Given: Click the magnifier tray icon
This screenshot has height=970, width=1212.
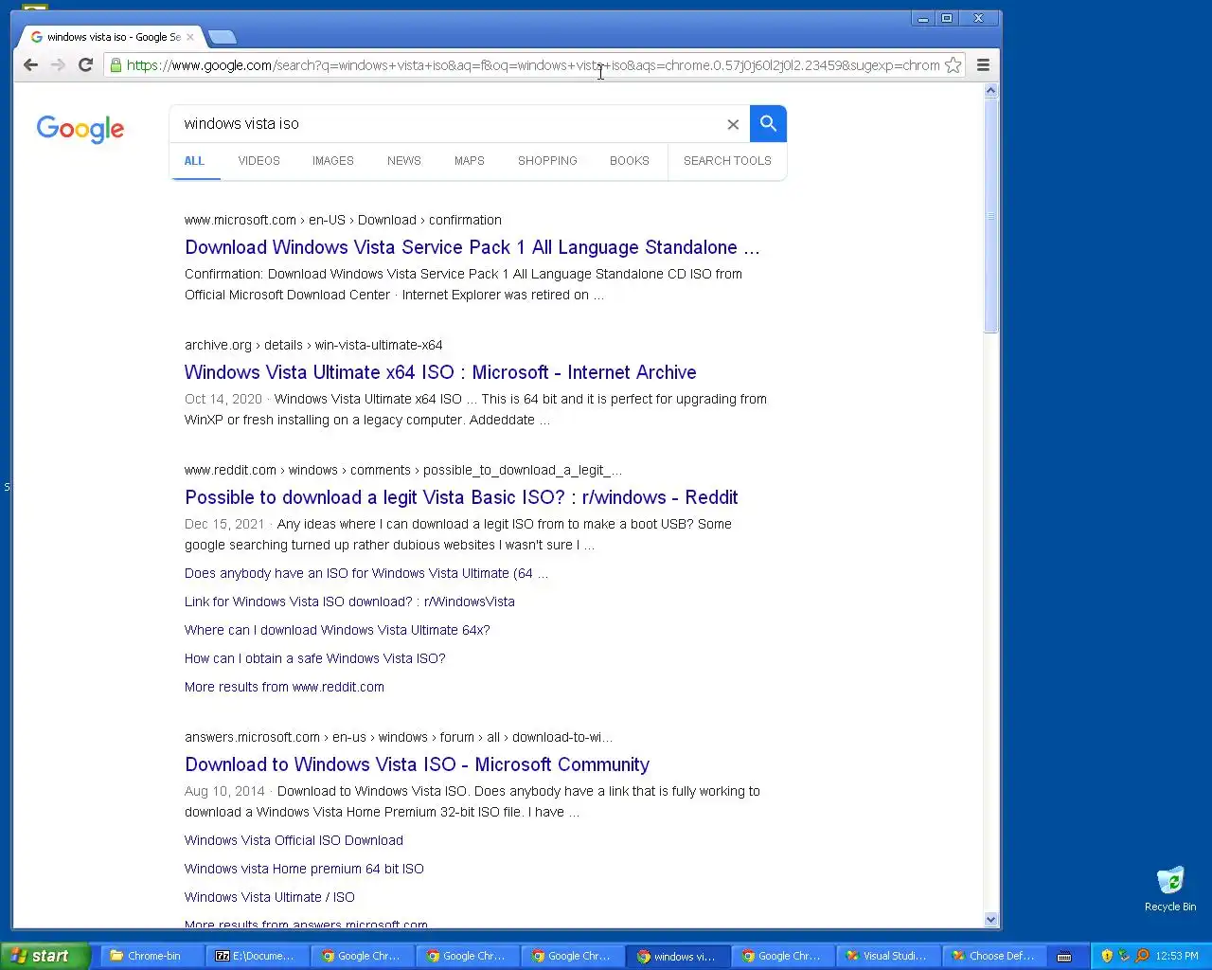Looking at the screenshot, I should pos(1142,956).
